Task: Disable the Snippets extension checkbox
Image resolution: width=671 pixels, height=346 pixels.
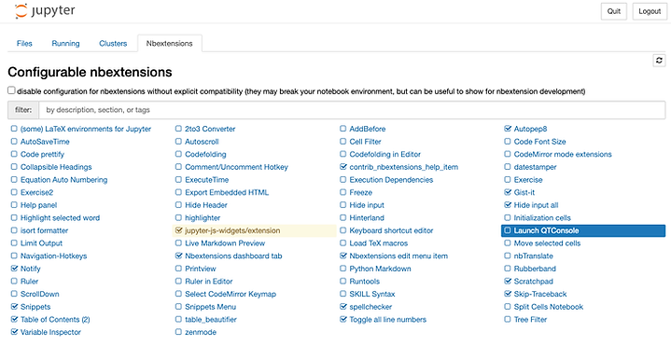Action: tap(14, 306)
